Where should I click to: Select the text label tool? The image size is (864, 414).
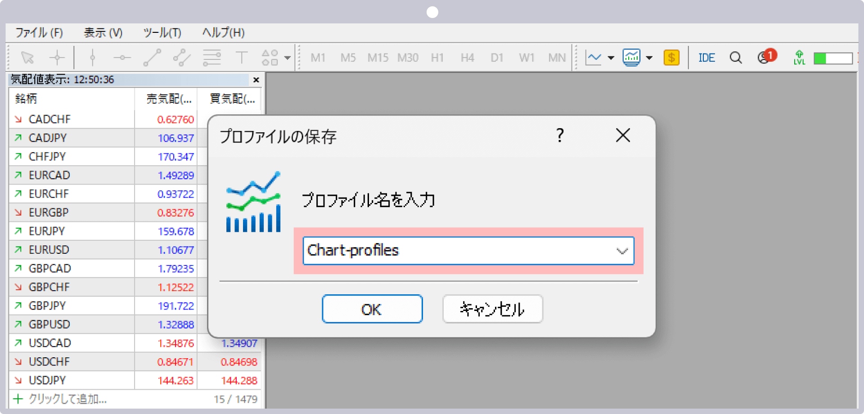point(242,58)
